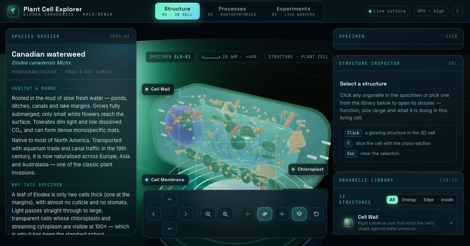This screenshot has width=470, height=246.
Task: Star the Cell Wall entry
Action: click(451, 223)
